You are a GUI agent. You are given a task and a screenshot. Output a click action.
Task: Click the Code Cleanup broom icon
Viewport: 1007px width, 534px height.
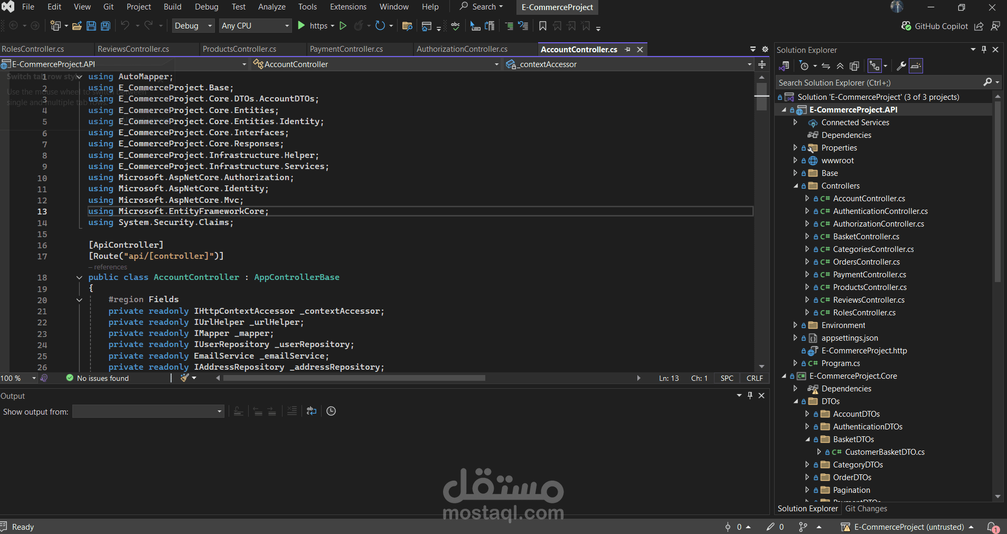click(184, 378)
